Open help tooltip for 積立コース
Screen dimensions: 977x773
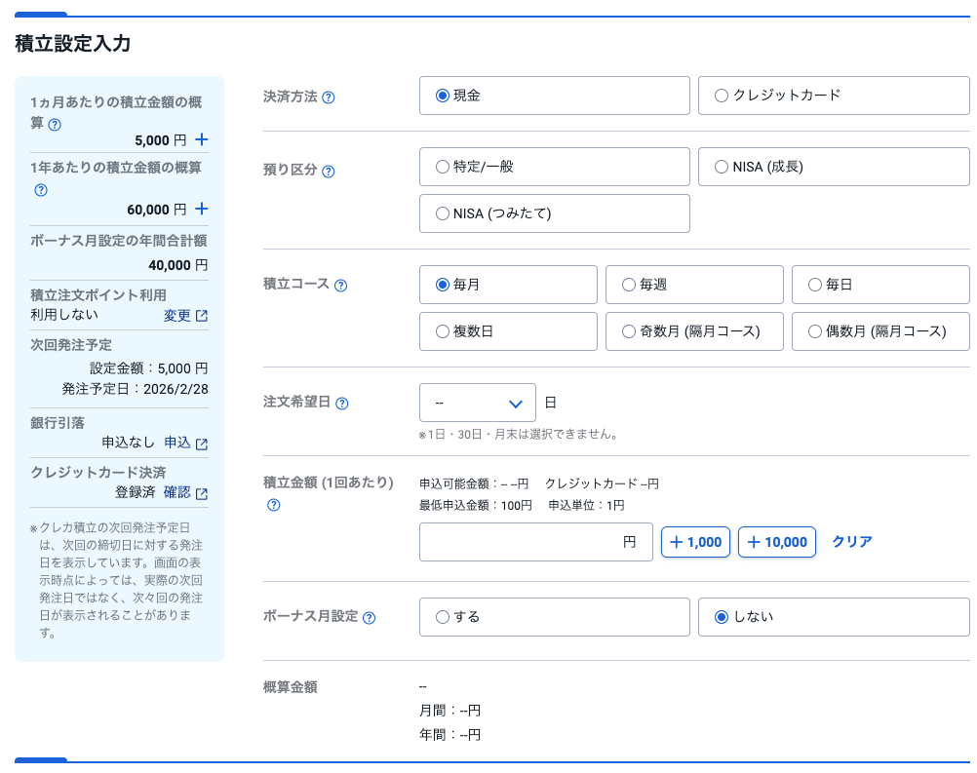tap(340, 286)
